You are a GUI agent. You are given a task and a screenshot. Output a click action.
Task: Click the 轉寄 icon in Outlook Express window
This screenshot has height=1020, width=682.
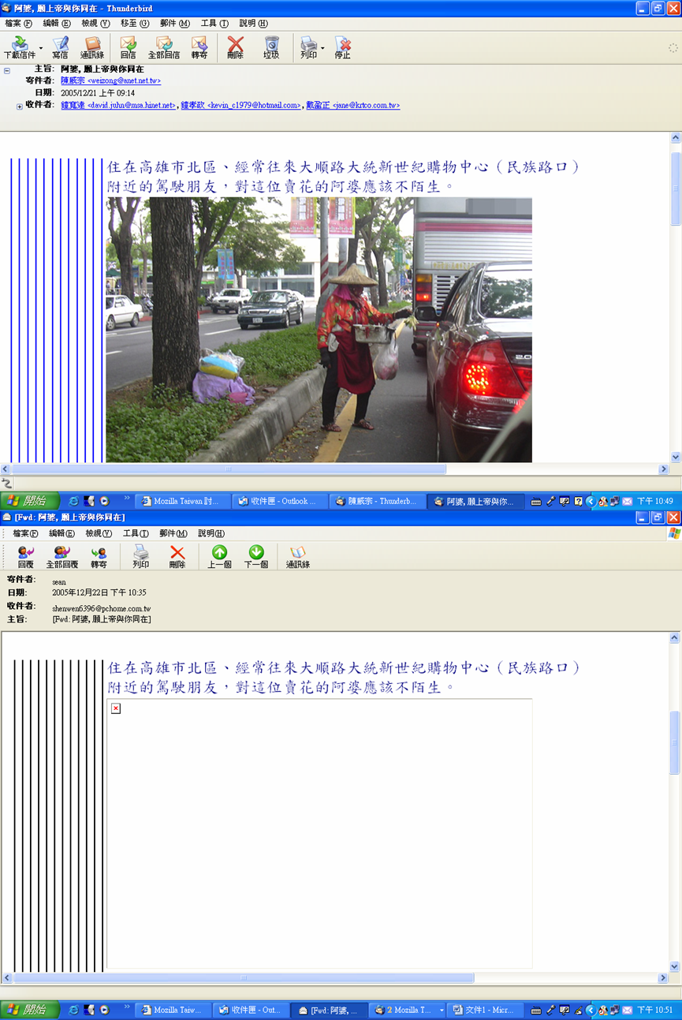click(x=99, y=557)
